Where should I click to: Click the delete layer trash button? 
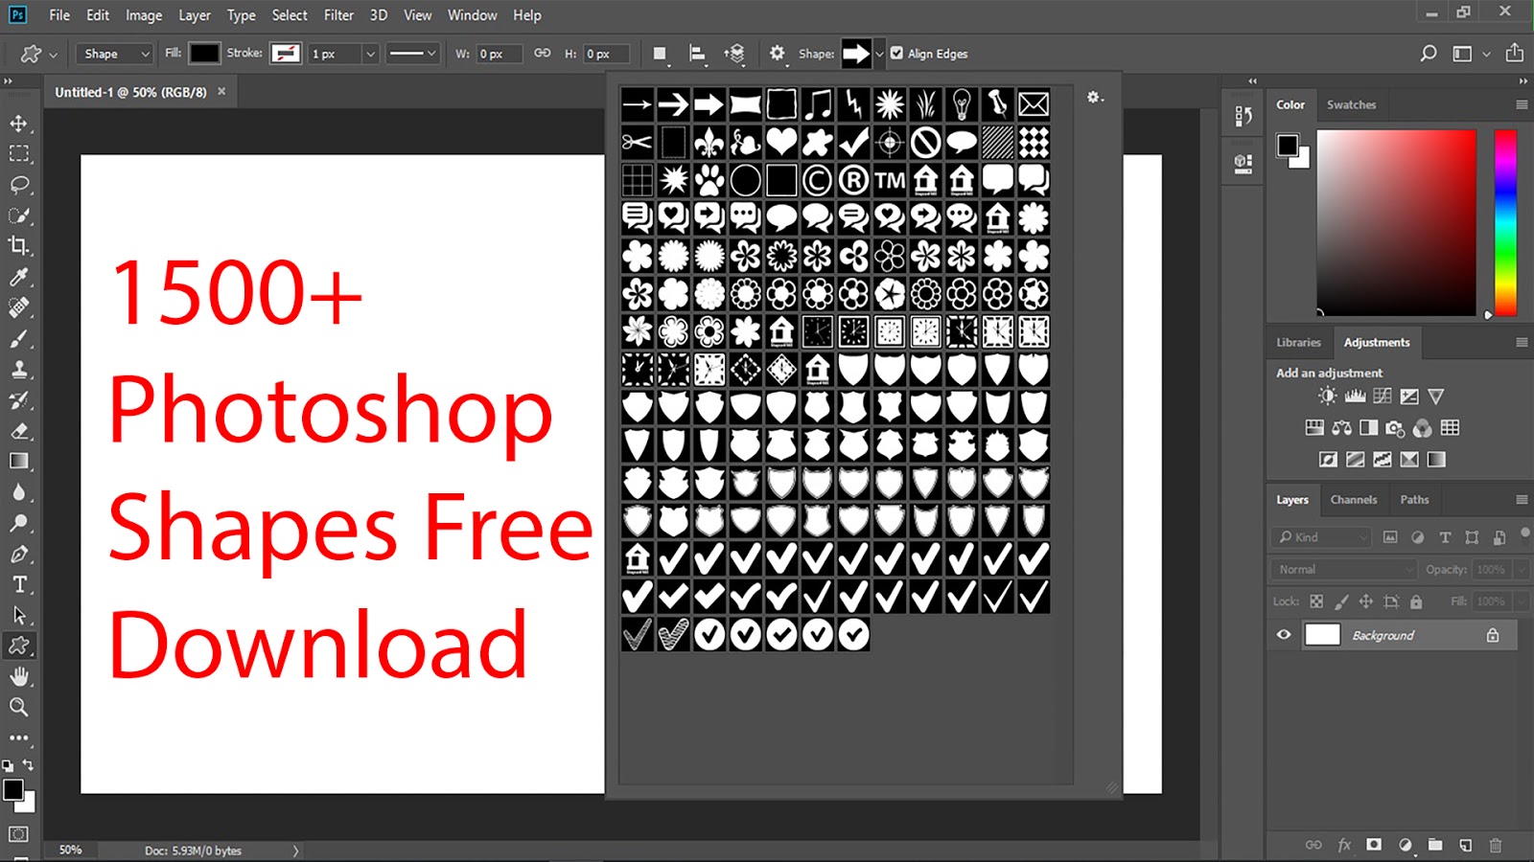click(x=1496, y=845)
